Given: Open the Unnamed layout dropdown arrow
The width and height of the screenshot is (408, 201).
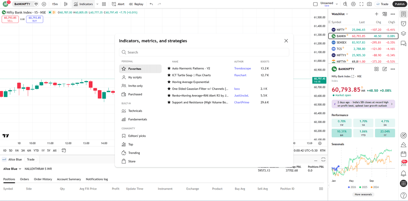Looking at the screenshot, I should [337, 4].
